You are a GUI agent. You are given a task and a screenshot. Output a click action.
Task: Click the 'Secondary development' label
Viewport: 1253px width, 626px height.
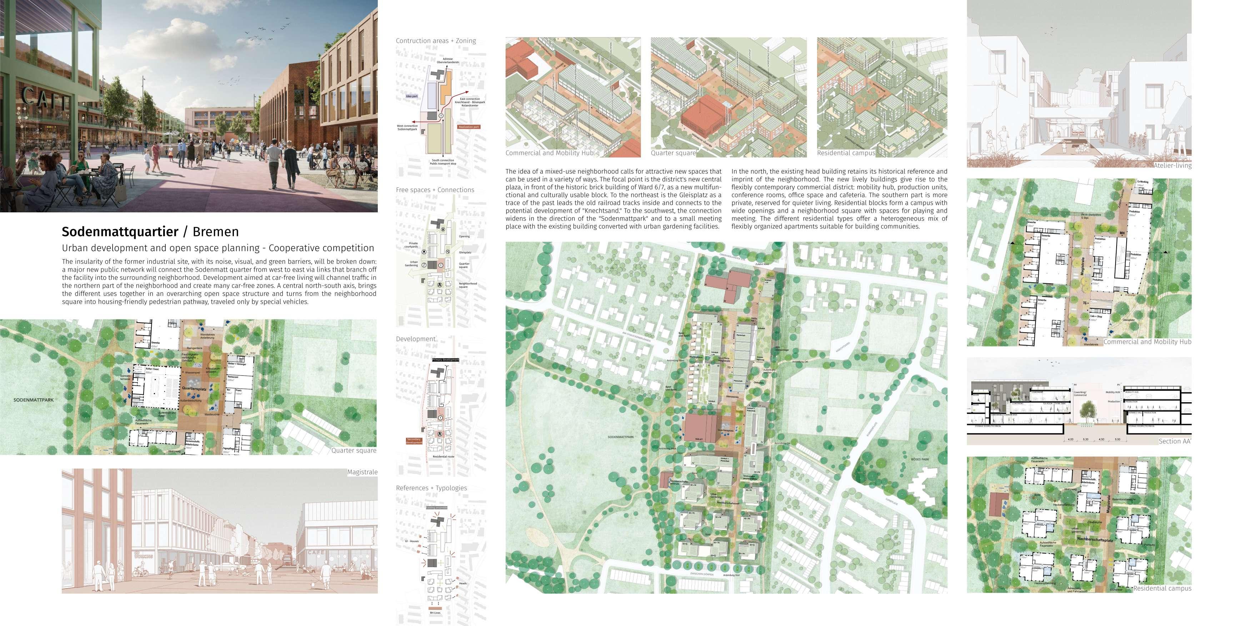tap(415, 441)
